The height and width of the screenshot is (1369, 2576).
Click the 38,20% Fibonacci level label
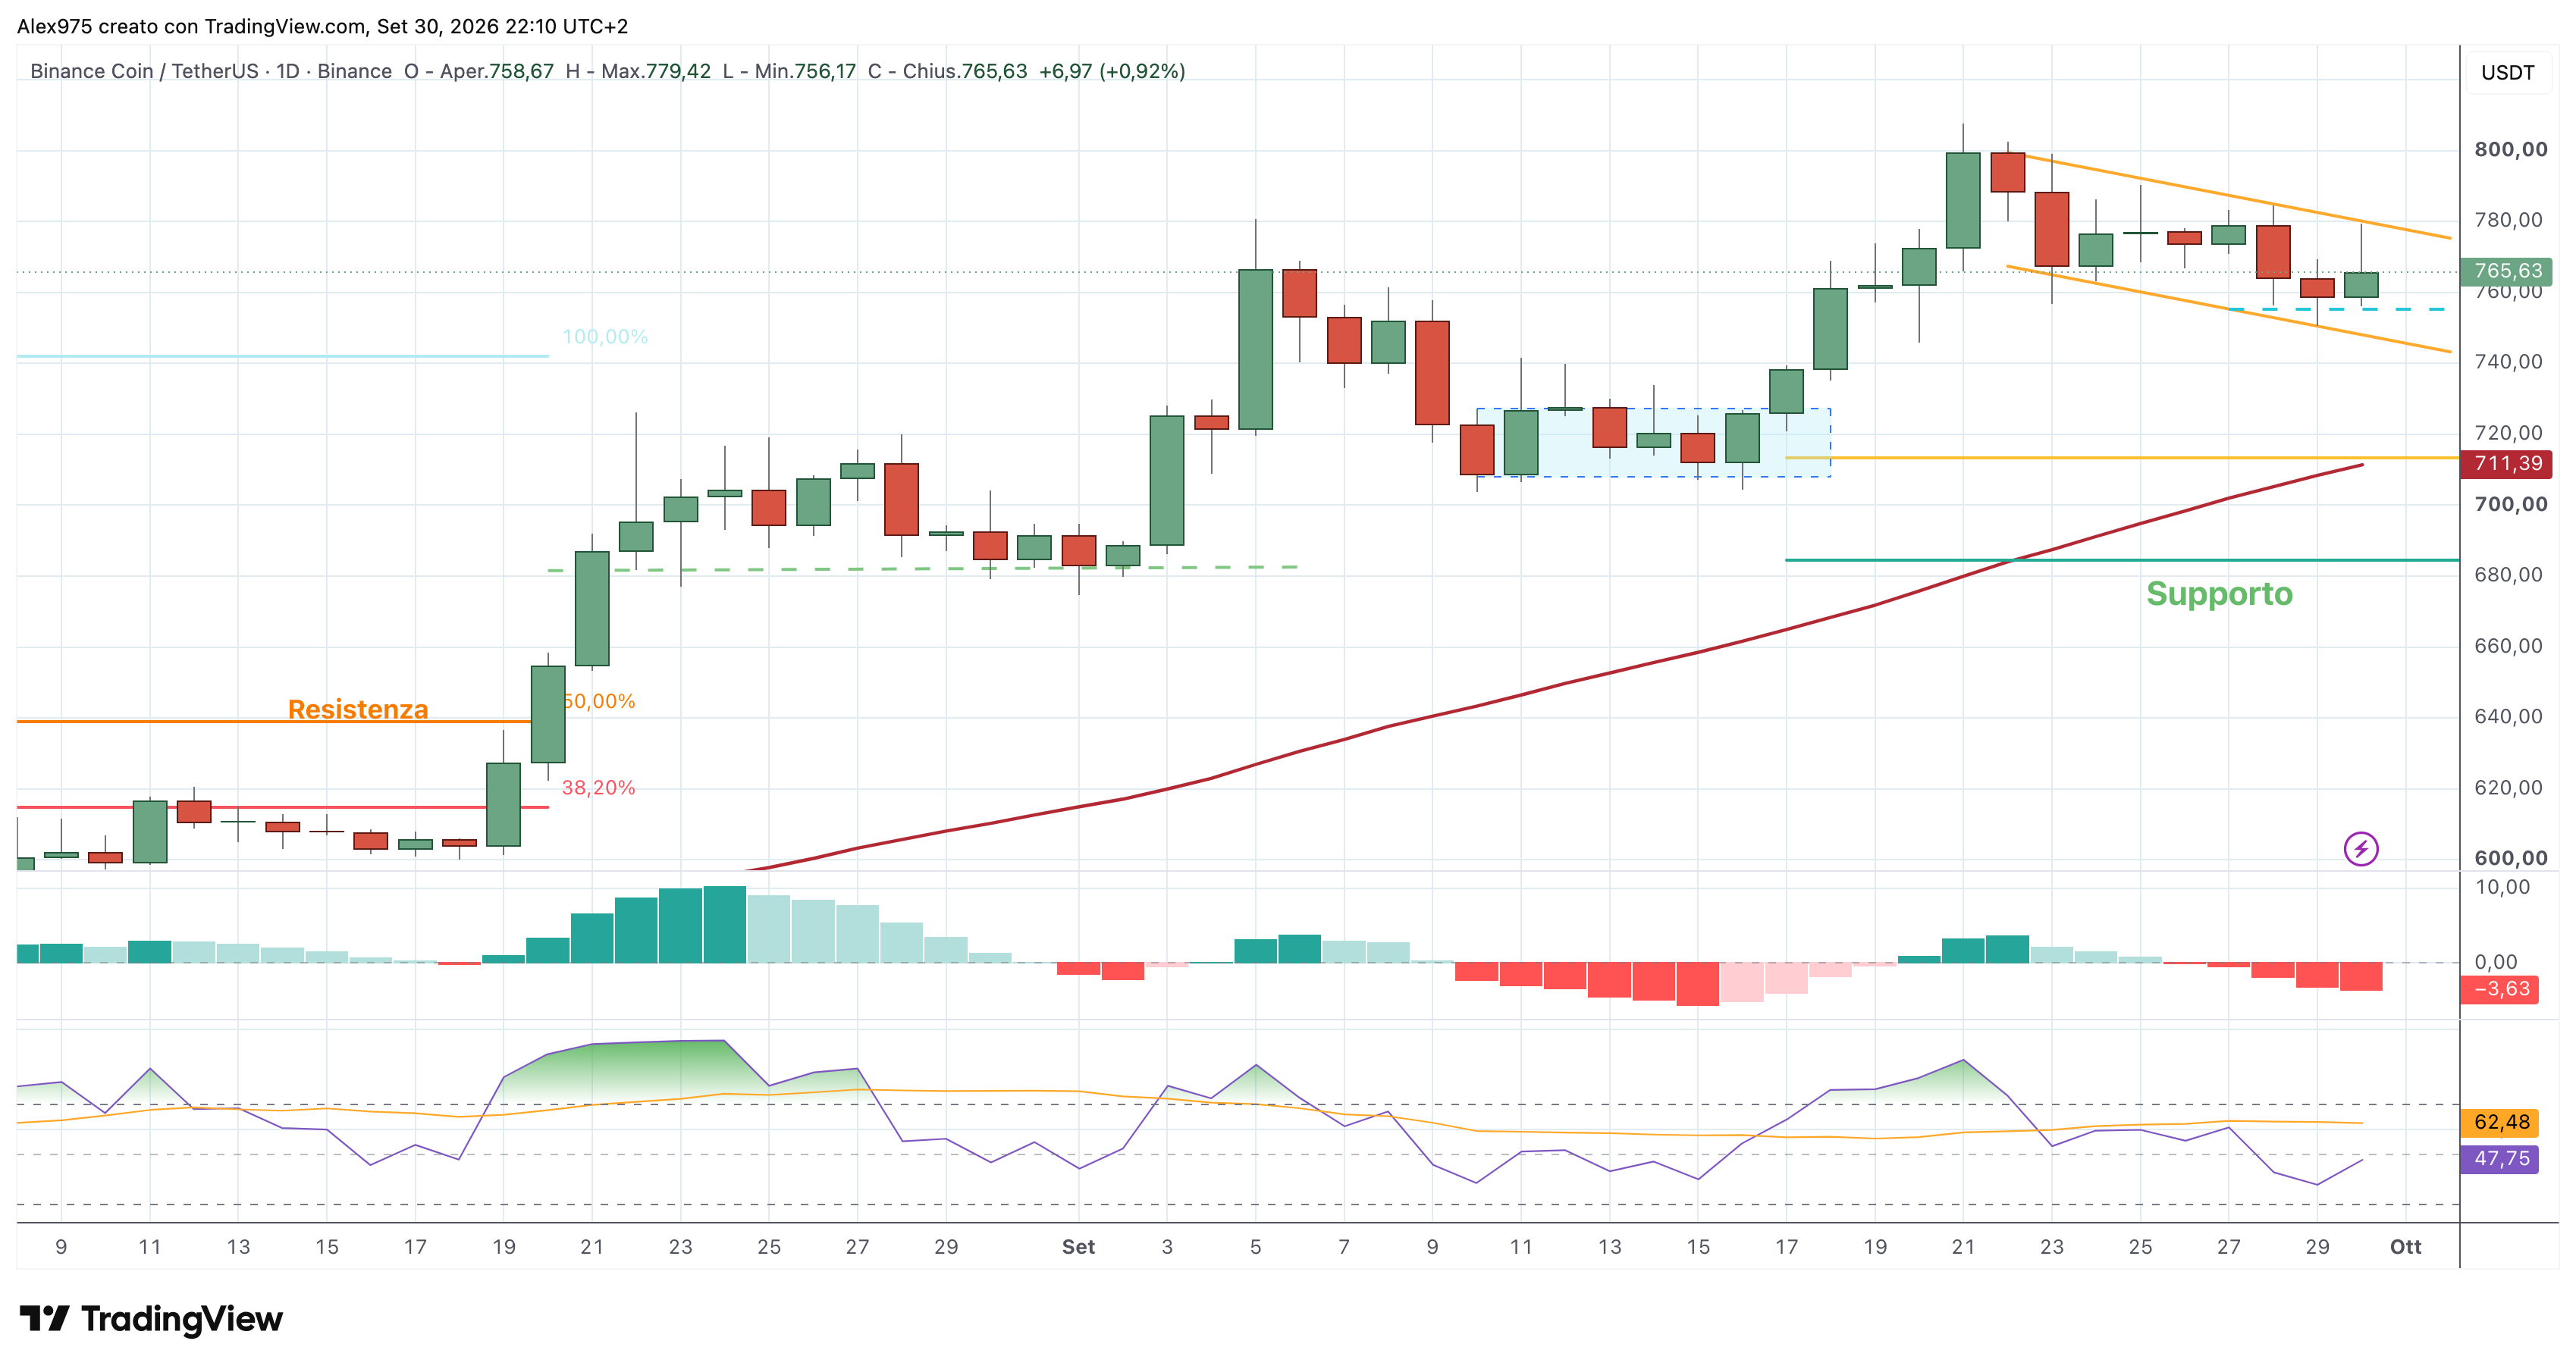click(x=598, y=788)
